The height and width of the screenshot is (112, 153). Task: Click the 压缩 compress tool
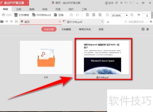(59, 15)
